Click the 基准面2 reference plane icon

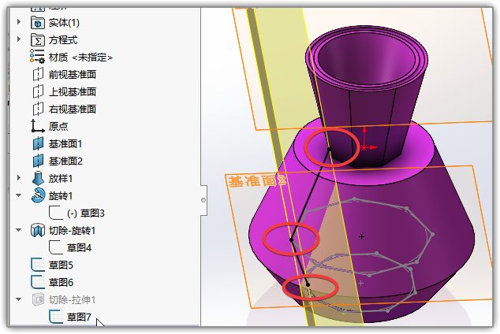pos(38,161)
